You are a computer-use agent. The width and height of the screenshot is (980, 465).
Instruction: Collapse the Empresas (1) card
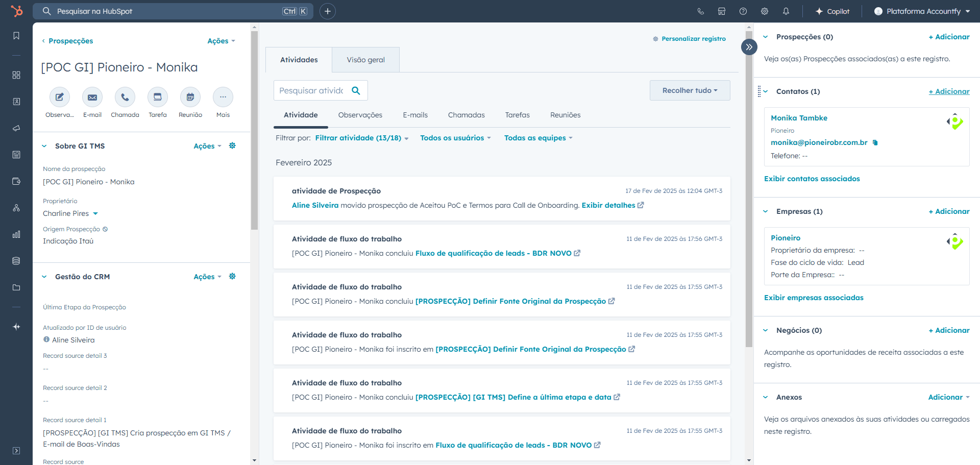tap(766, 211)
